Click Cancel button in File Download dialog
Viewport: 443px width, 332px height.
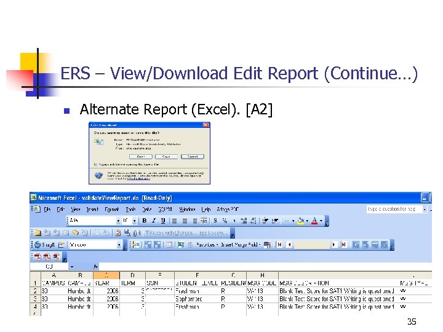(193, 157)
